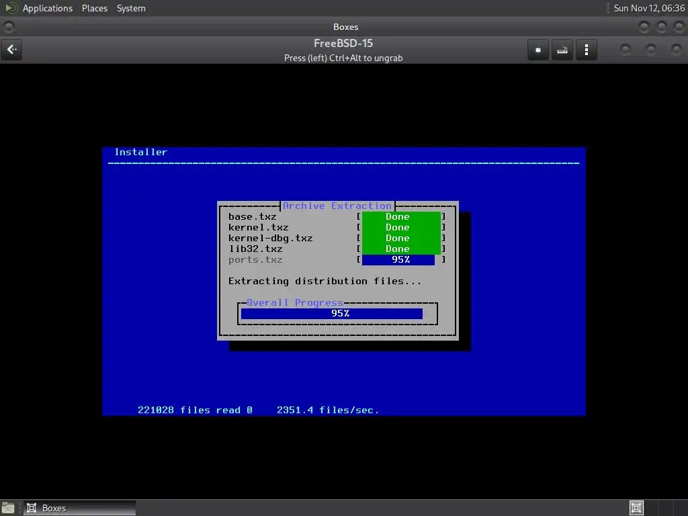Open the Places menu
The image size is (688, 516).
point(94,8)
